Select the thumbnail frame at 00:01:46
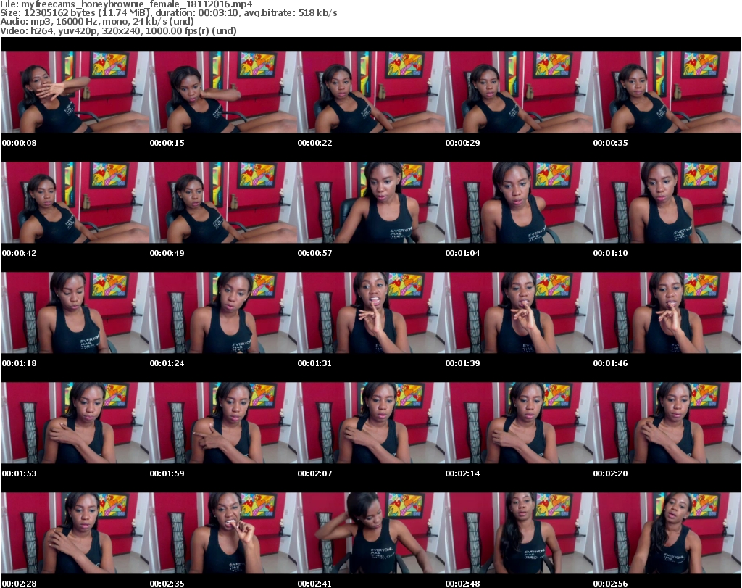 pyautogui.click(x=667, y=313)
